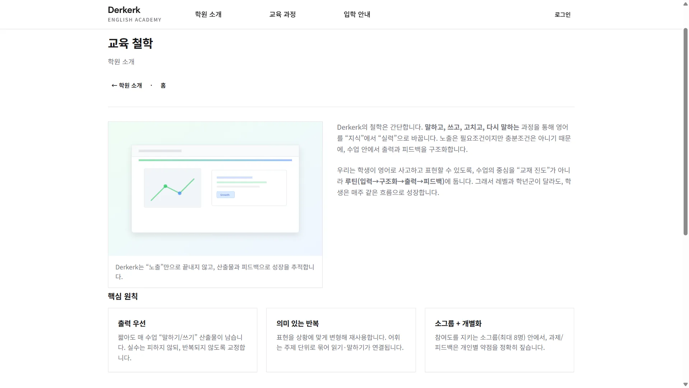Click the 교육 철학 page heading

pyautogui.click(x=130, y=43)
